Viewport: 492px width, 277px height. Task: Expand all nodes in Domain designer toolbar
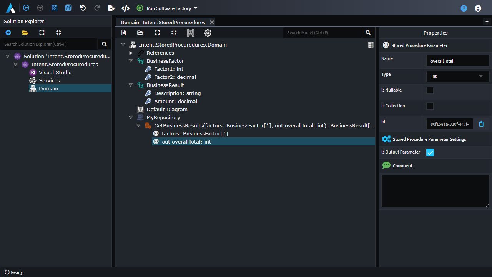(157, 33)
